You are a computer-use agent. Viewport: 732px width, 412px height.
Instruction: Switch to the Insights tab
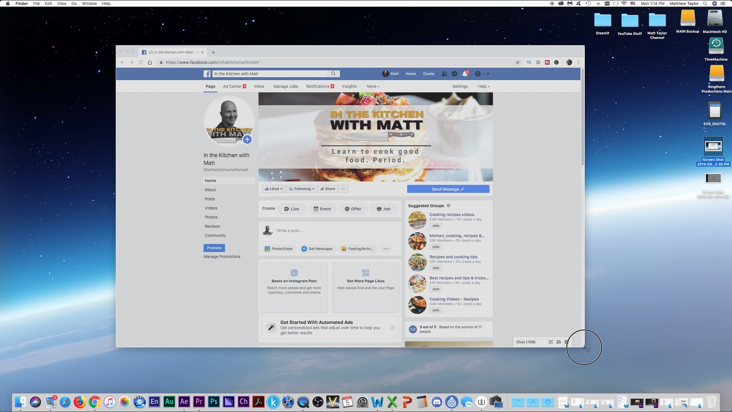(x=349, y=86)
